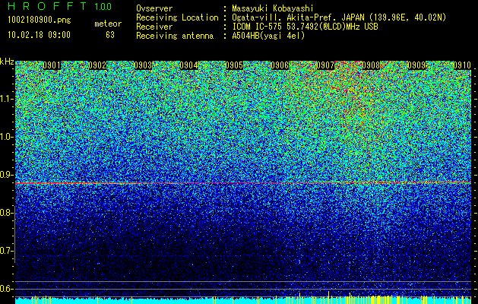Select the 0906 time marker
Image resolution: width=478 pixels, height=304 pixels.
tap(280, 65)
